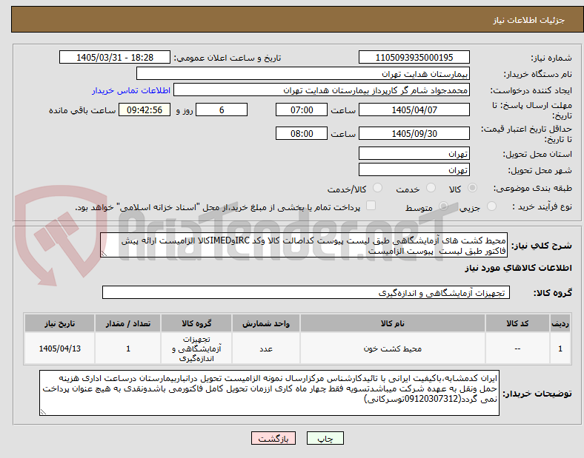The width and height of the screenshot is (584, 458).
Task: Click the delivery province field تهران
Action: coord(414,154)
